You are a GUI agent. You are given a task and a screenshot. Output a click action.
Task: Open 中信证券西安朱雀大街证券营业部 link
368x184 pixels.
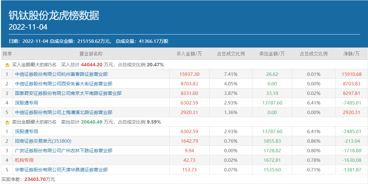[63, 84]
